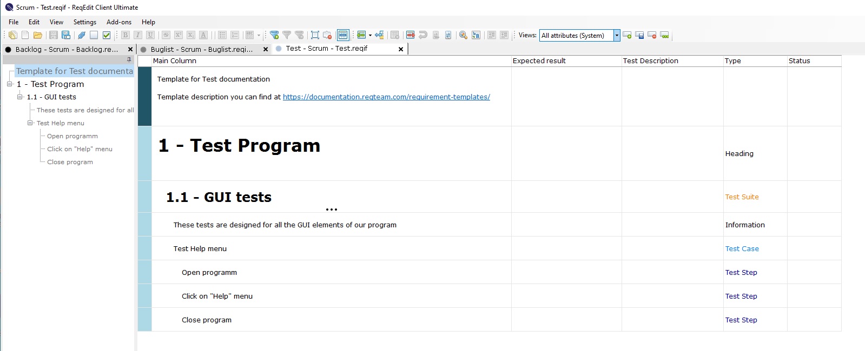The width and height of the screenshot is (865, 351).
Task: Open the View menu
Action: pos(56,22)
